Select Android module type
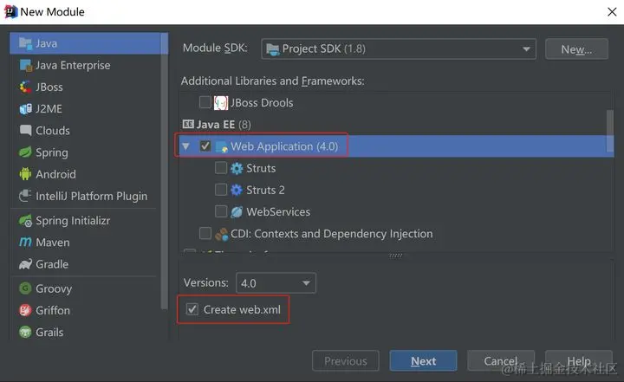Viewport: 624px width, 382px height. point(85,174)
